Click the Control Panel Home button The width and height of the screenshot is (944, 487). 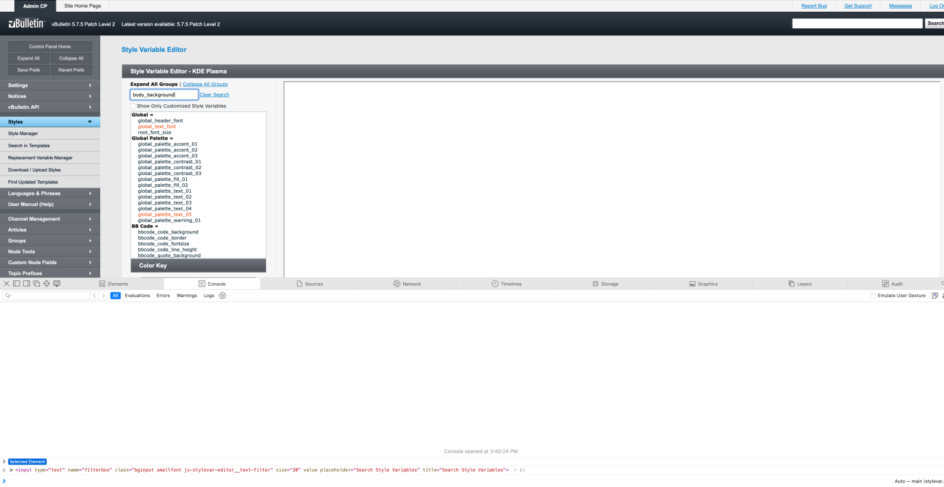tap(50, 47)
